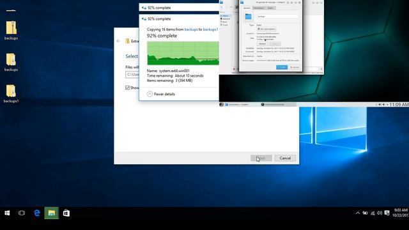Launch Microsoft Edge from the taskbar

(x=37, y=213)
